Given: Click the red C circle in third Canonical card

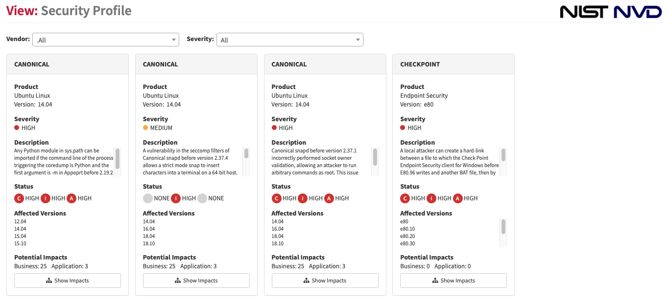Looking at the screenshot, I should pos(276,198).
